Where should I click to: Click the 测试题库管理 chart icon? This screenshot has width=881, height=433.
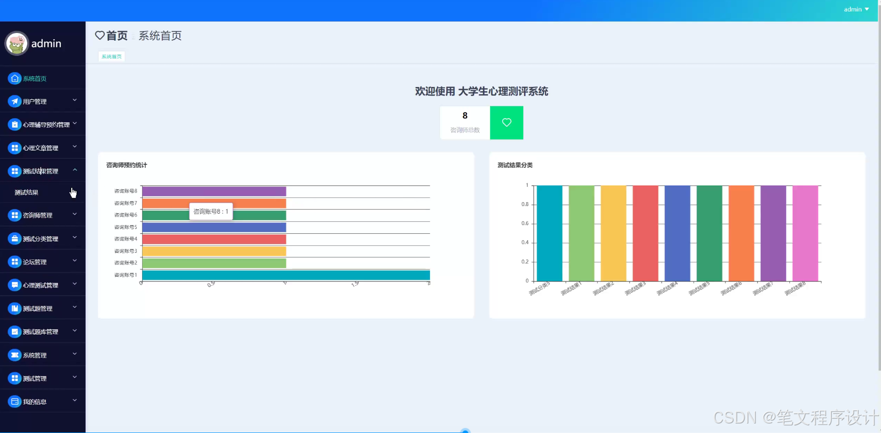click(x=15, y=332)
